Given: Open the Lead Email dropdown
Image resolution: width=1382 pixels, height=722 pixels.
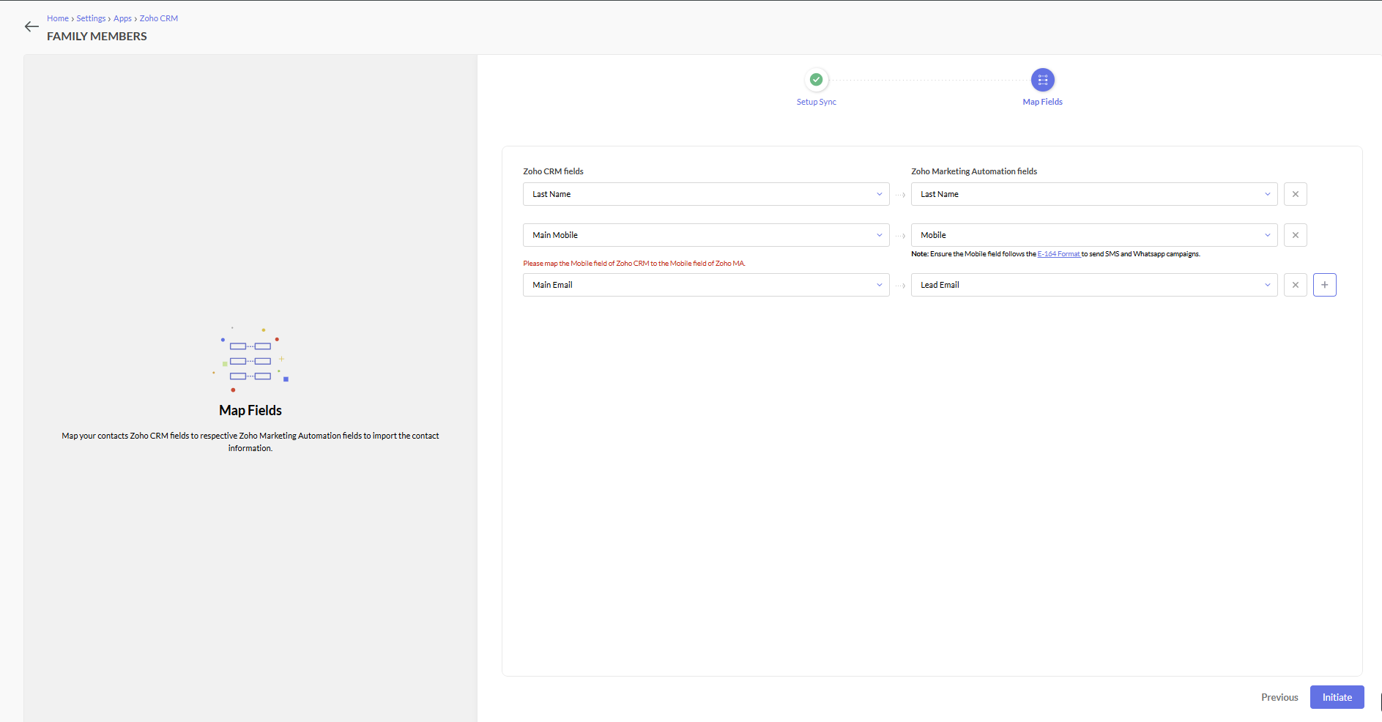Looking at the screenshot, I should 1094,285.
